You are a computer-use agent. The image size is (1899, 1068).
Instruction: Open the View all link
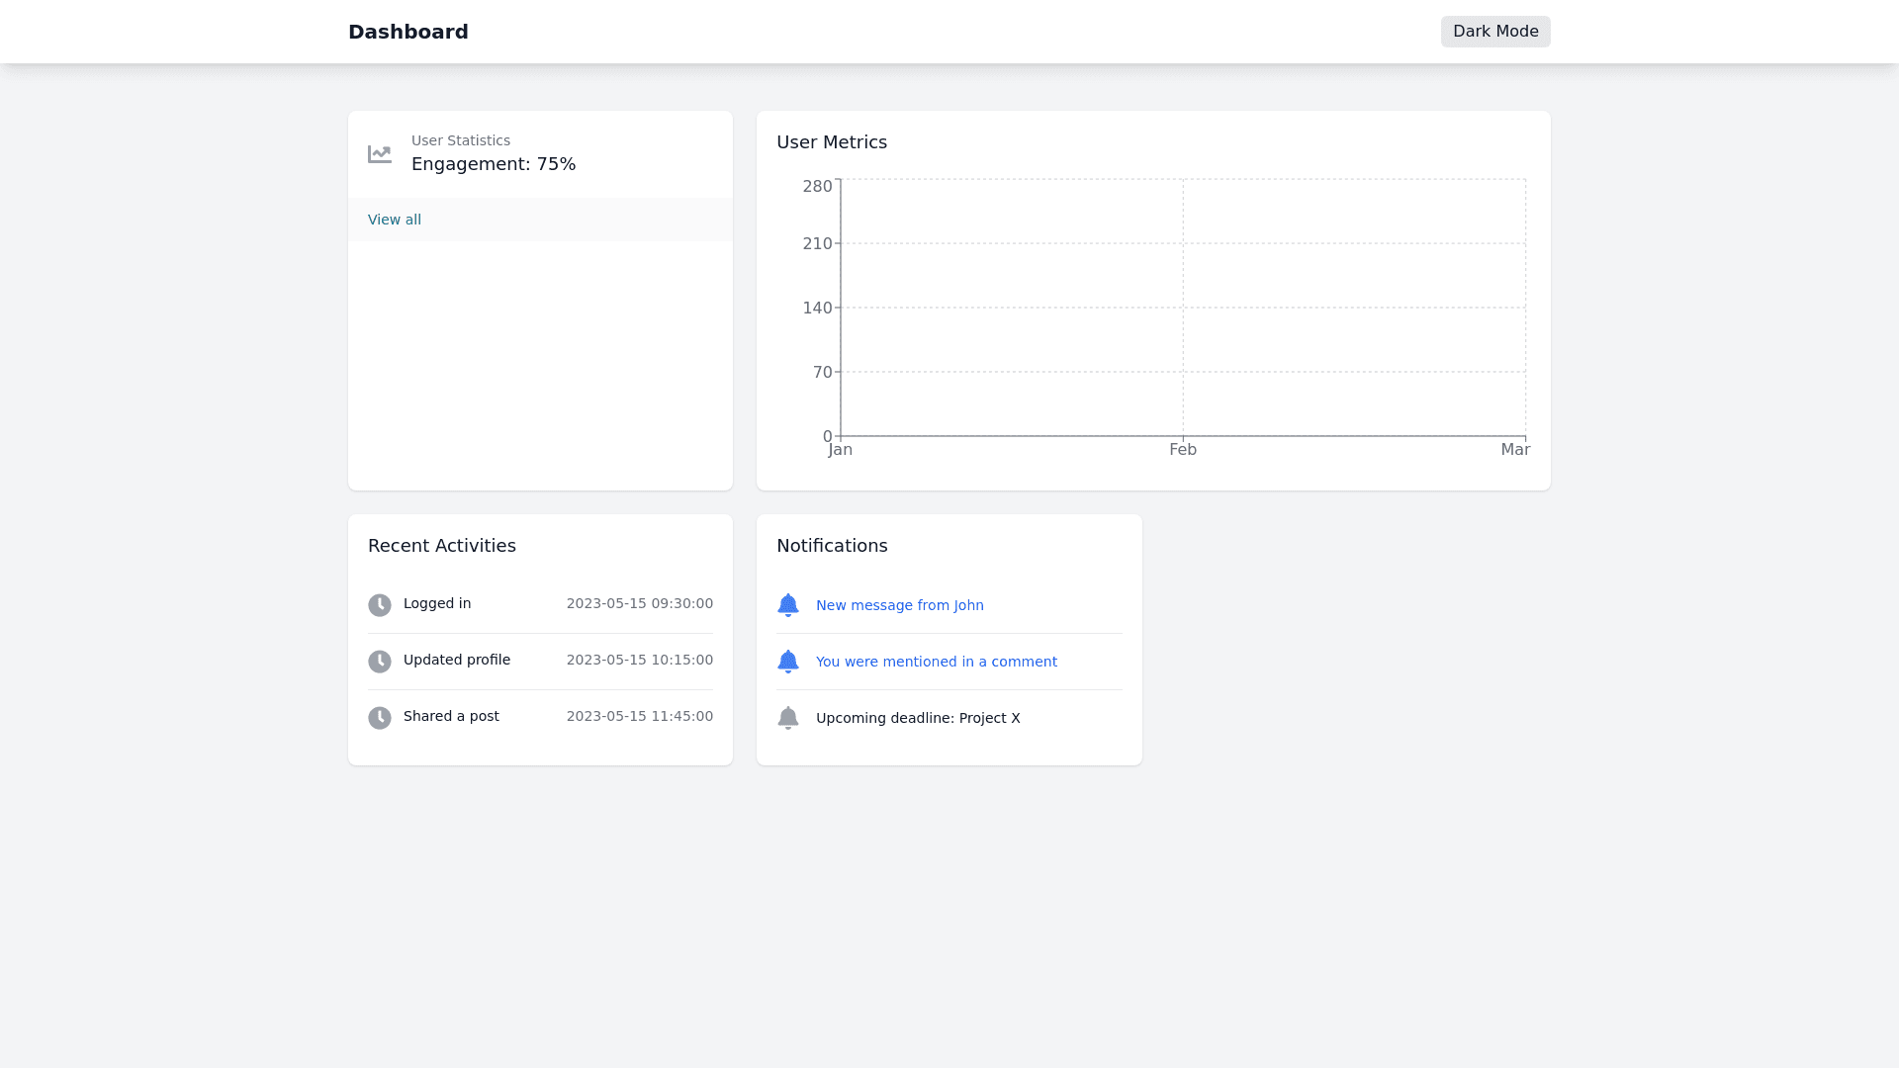click(x=395, y=220)
